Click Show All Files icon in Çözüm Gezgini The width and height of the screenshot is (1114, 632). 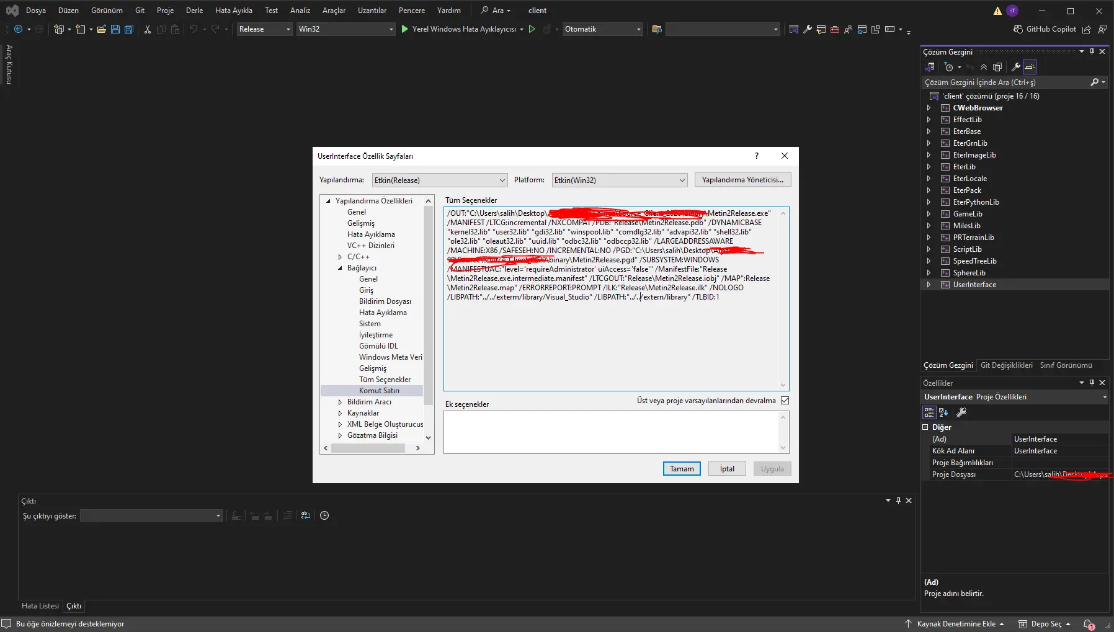click(x=997, y=67)
